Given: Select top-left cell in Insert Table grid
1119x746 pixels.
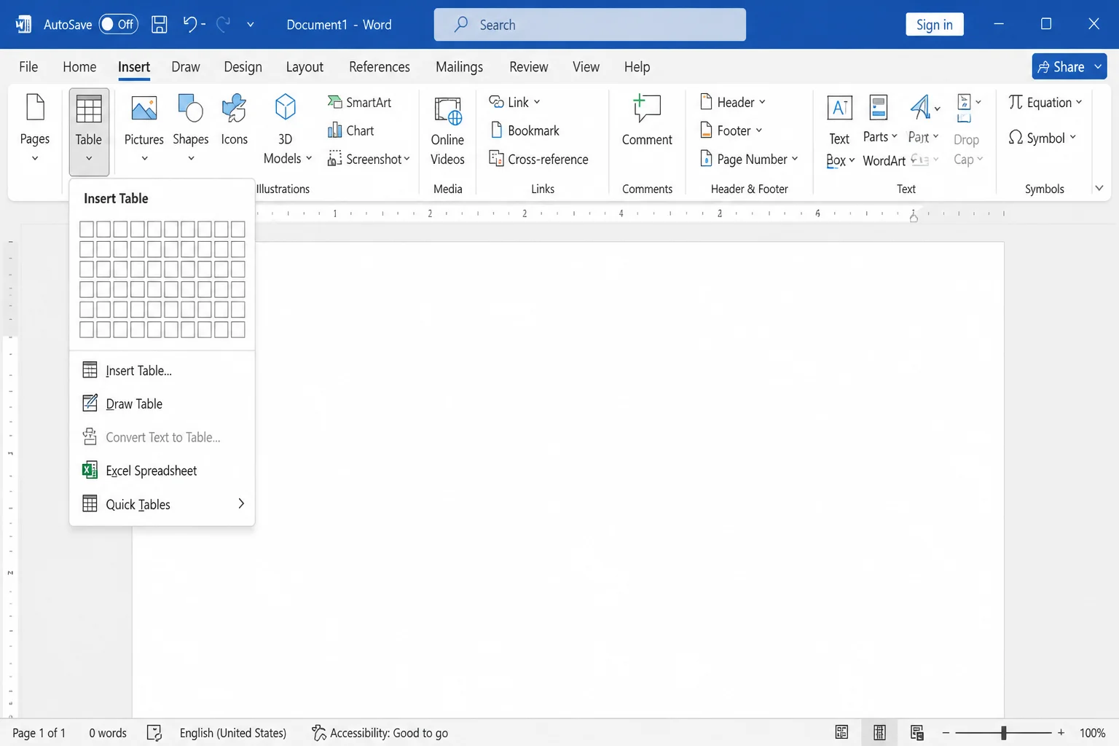Looking at the screenshot, I should pyautogui.click(x=87, y=229).
